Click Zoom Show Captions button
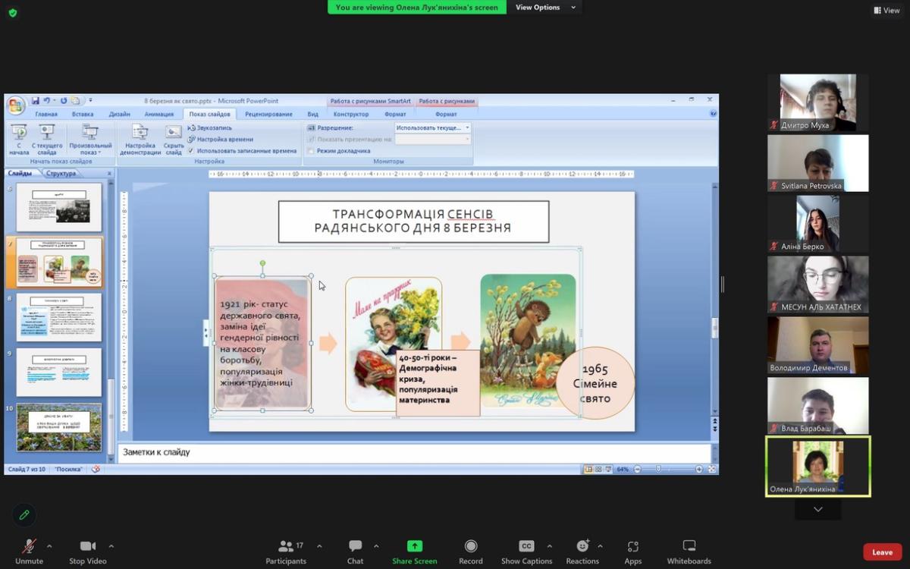This screenshot has height=569, width=910. click(526, 552)
